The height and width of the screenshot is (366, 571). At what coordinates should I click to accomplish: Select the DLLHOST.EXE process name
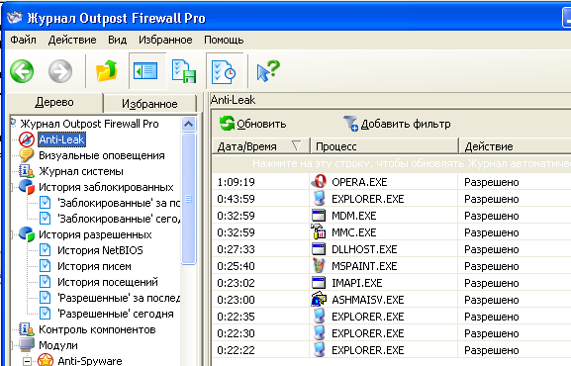pyautogui.click(x=364, y=249)
